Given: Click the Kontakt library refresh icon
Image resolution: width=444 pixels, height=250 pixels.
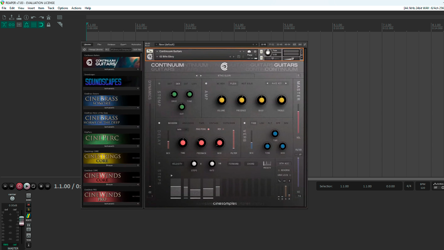Looking at the screenshot, I should pos(85,49).
